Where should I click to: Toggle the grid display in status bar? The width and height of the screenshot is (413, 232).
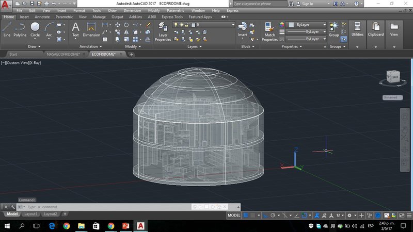[x=247, y=215]
